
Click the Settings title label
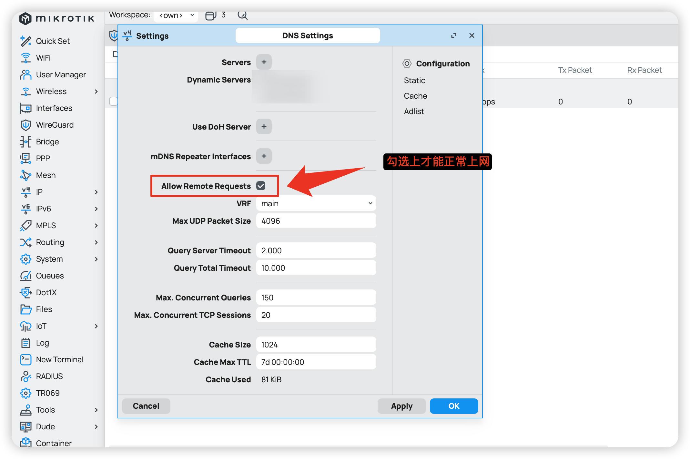click(152, 36)
